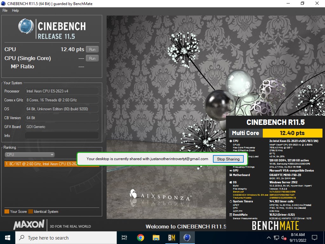This screenshot has width=325, height=244.
Task: Click the Cinebench title bar app icon
Action: [x=3, y=3]
